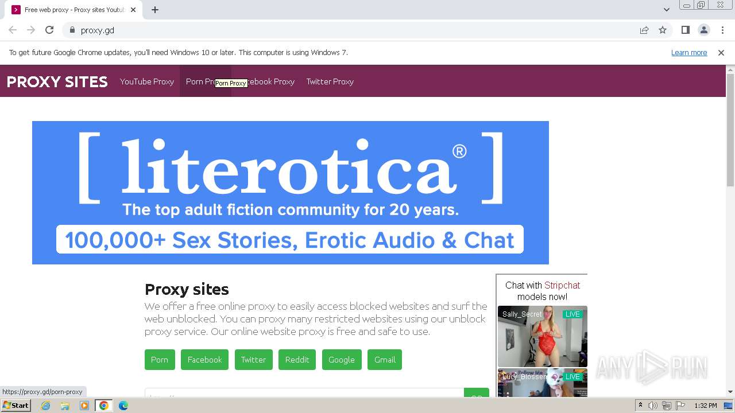
Task: Click the Stripchat link in ad
Action: click(562, 285)
